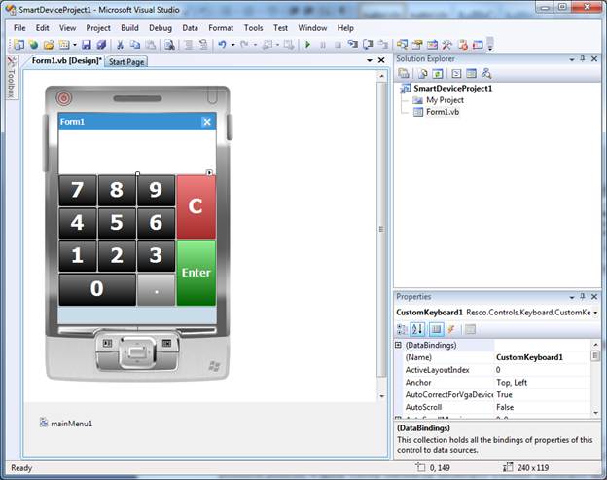
Task: Click the Save All icon
Action: [x=101, y=45]
